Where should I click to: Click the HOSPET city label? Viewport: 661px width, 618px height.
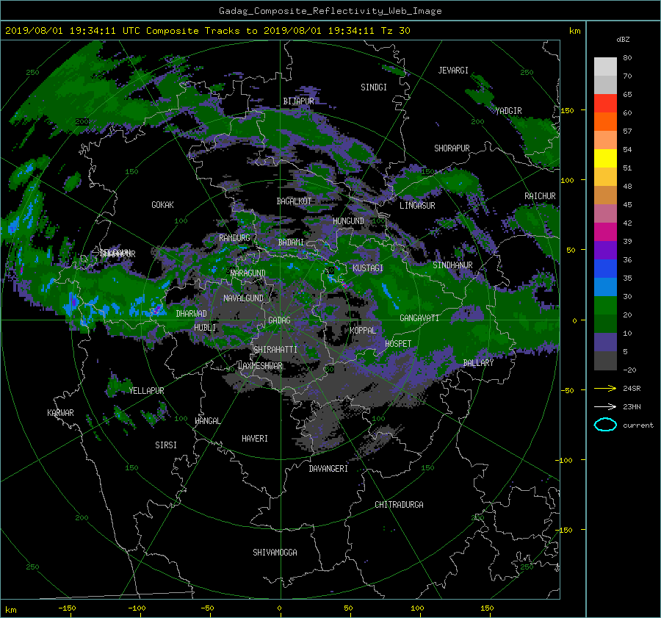tap(398, 344)
